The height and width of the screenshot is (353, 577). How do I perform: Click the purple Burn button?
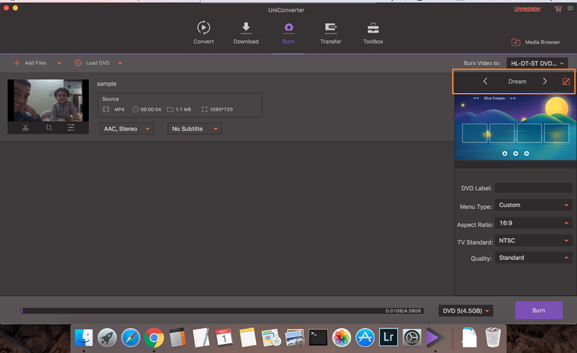pos(539,310)
